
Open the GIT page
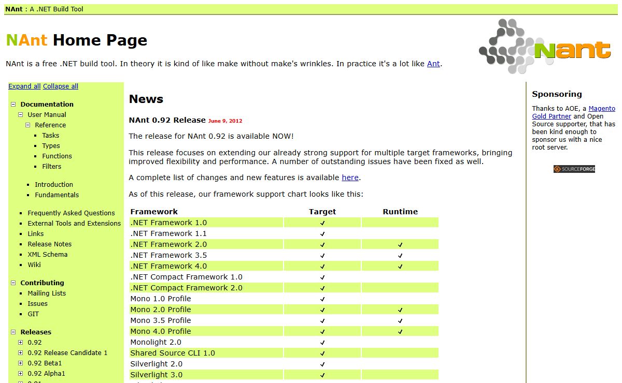pyautogui.click(x=33, y=314)
